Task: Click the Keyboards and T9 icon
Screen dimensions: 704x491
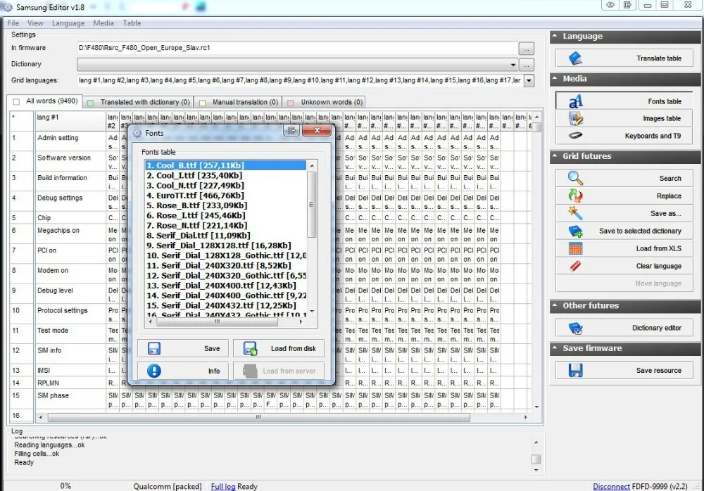Action: point(575,136)
